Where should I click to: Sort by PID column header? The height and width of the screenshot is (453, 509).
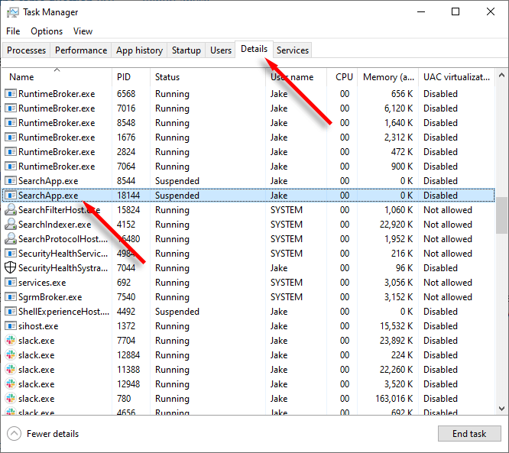coord(124,77)
